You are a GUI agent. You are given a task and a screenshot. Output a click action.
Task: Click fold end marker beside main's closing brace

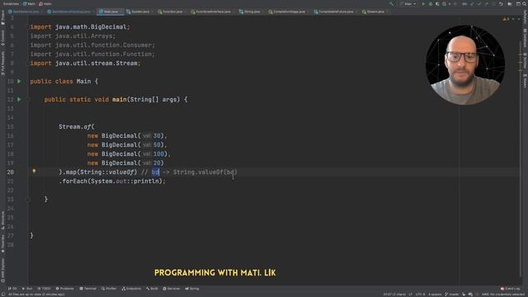pyautogui.click(x=28, y=200)
